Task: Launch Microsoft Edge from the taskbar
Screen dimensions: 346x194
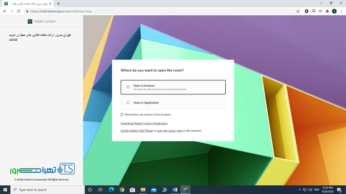Action: pyautogui.click(x=111, y=190)
